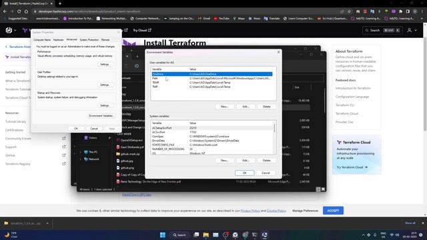Open Configuration Language featured doc

[x=352, y=97]
